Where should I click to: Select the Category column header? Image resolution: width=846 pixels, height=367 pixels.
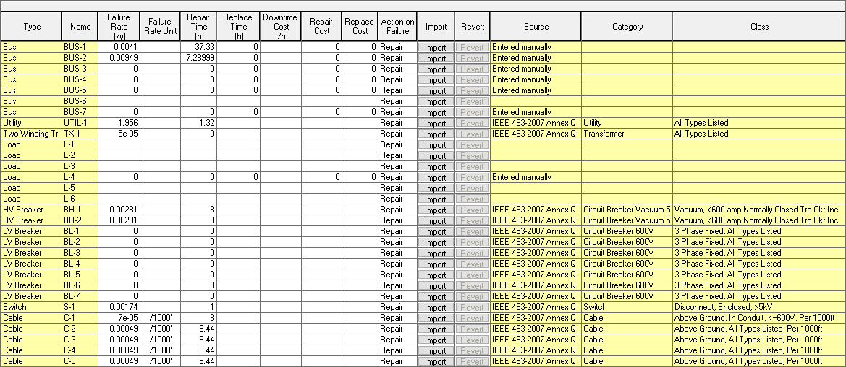(x=626, y=27)
